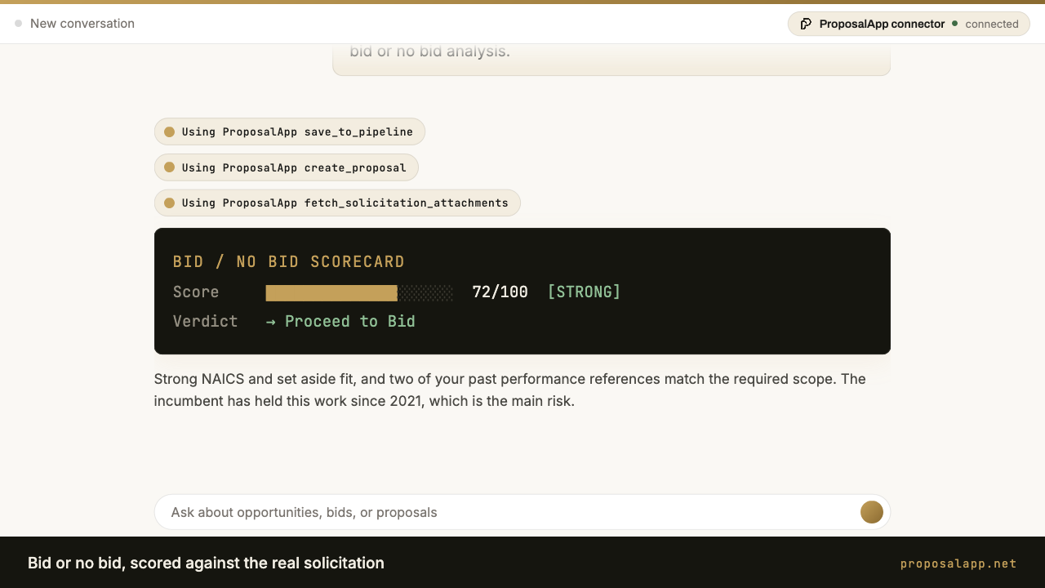Click the gray dot beside New conversation

18,24
